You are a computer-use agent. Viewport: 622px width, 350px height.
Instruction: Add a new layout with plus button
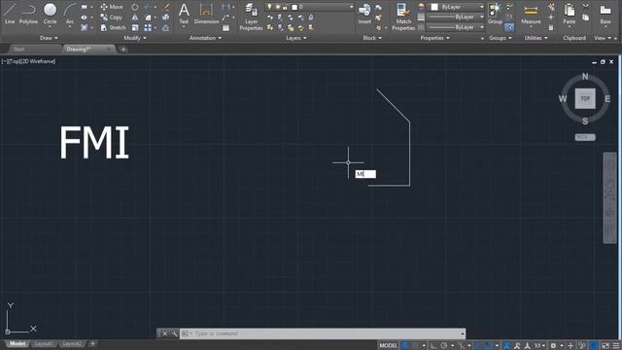pyautogui.click(x=92, y=343)
